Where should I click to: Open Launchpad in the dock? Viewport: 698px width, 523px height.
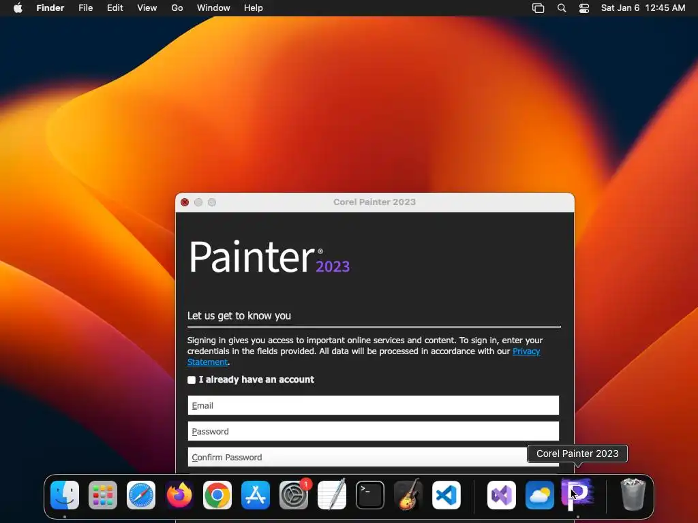[103, 495]
